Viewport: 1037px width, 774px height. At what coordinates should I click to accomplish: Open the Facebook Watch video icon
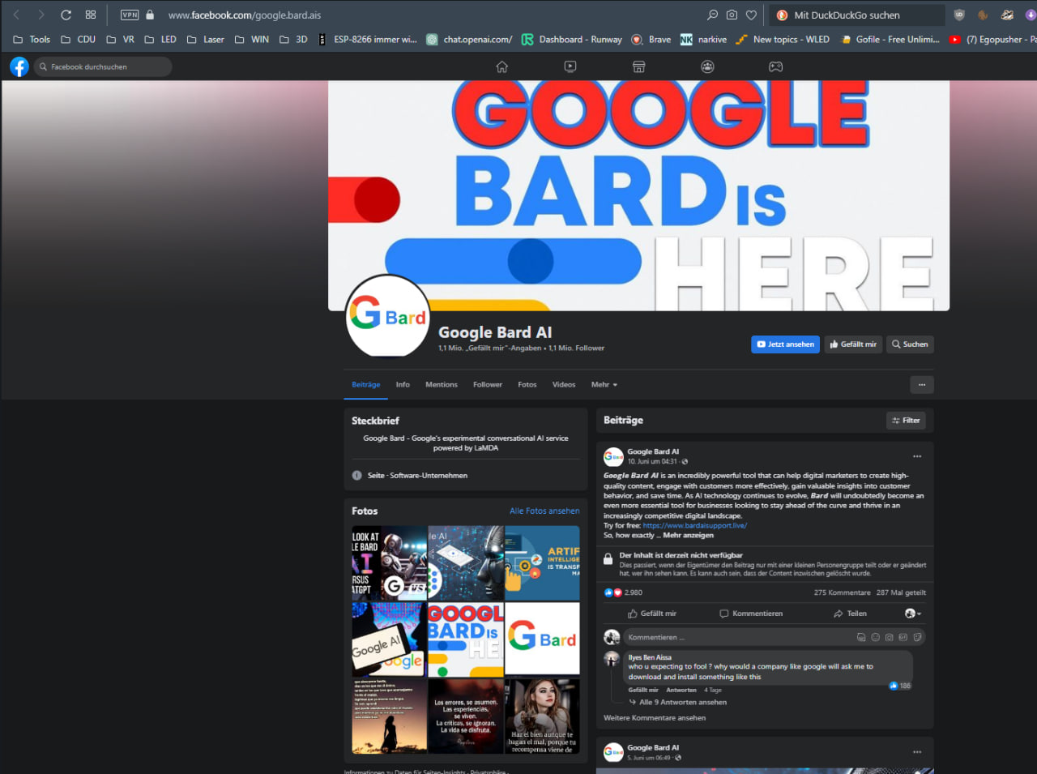(x=570, y=66)
